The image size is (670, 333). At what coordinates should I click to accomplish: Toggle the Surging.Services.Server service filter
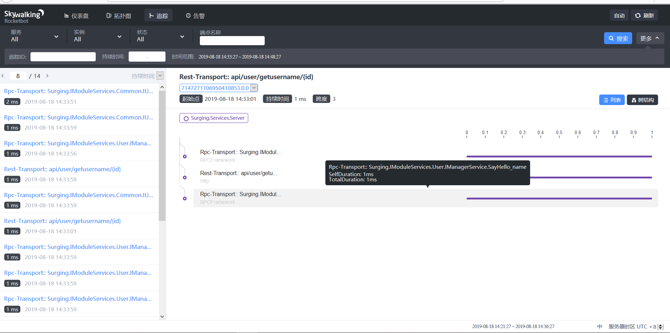pos(214,118)
